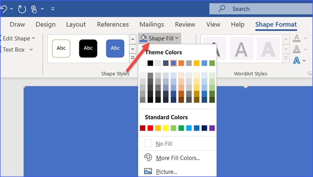Pick the orange theme color swatch

point(181,63)
